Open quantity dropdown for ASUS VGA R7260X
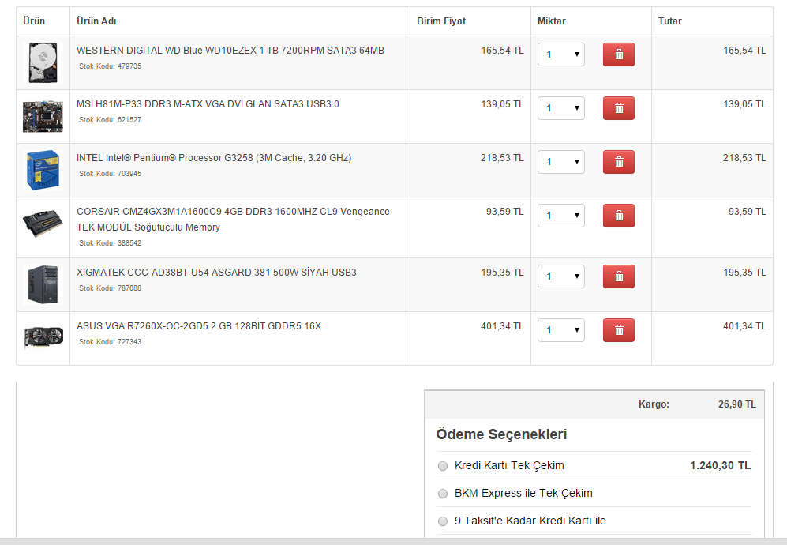The image size is (787, 545). coord(561,330)
